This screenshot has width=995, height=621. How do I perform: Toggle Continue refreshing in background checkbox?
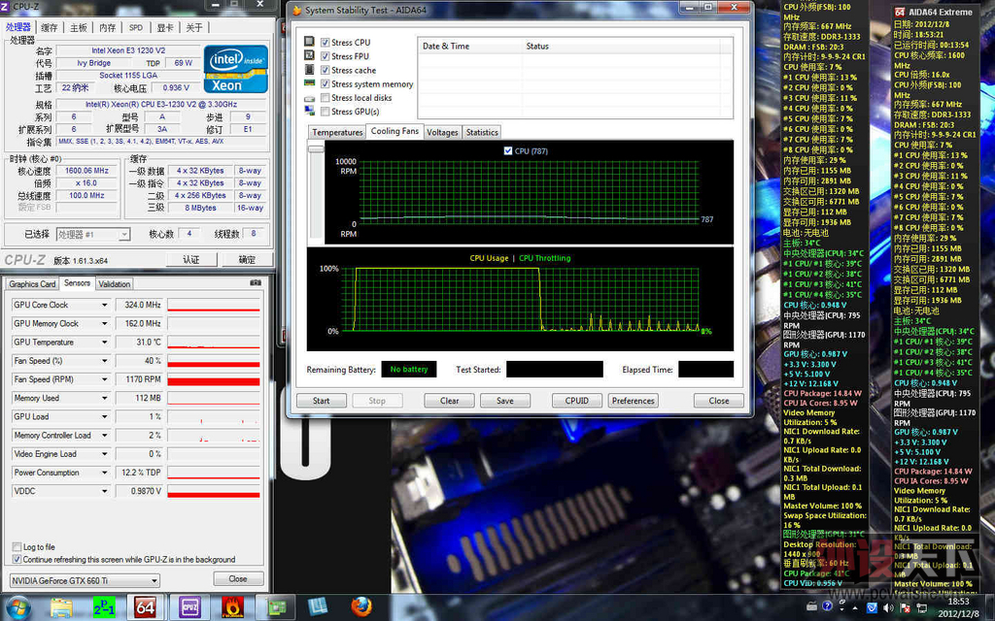[17, 560]
